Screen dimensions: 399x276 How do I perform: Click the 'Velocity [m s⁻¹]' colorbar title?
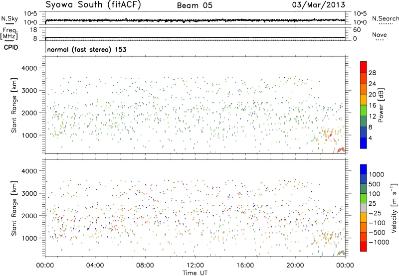tap(394, 208)
